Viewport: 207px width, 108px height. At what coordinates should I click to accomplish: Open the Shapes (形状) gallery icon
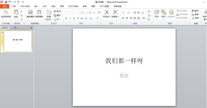tap(156, 12)
